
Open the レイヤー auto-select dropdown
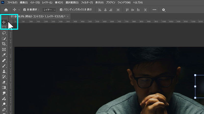(x=49, y=10)
